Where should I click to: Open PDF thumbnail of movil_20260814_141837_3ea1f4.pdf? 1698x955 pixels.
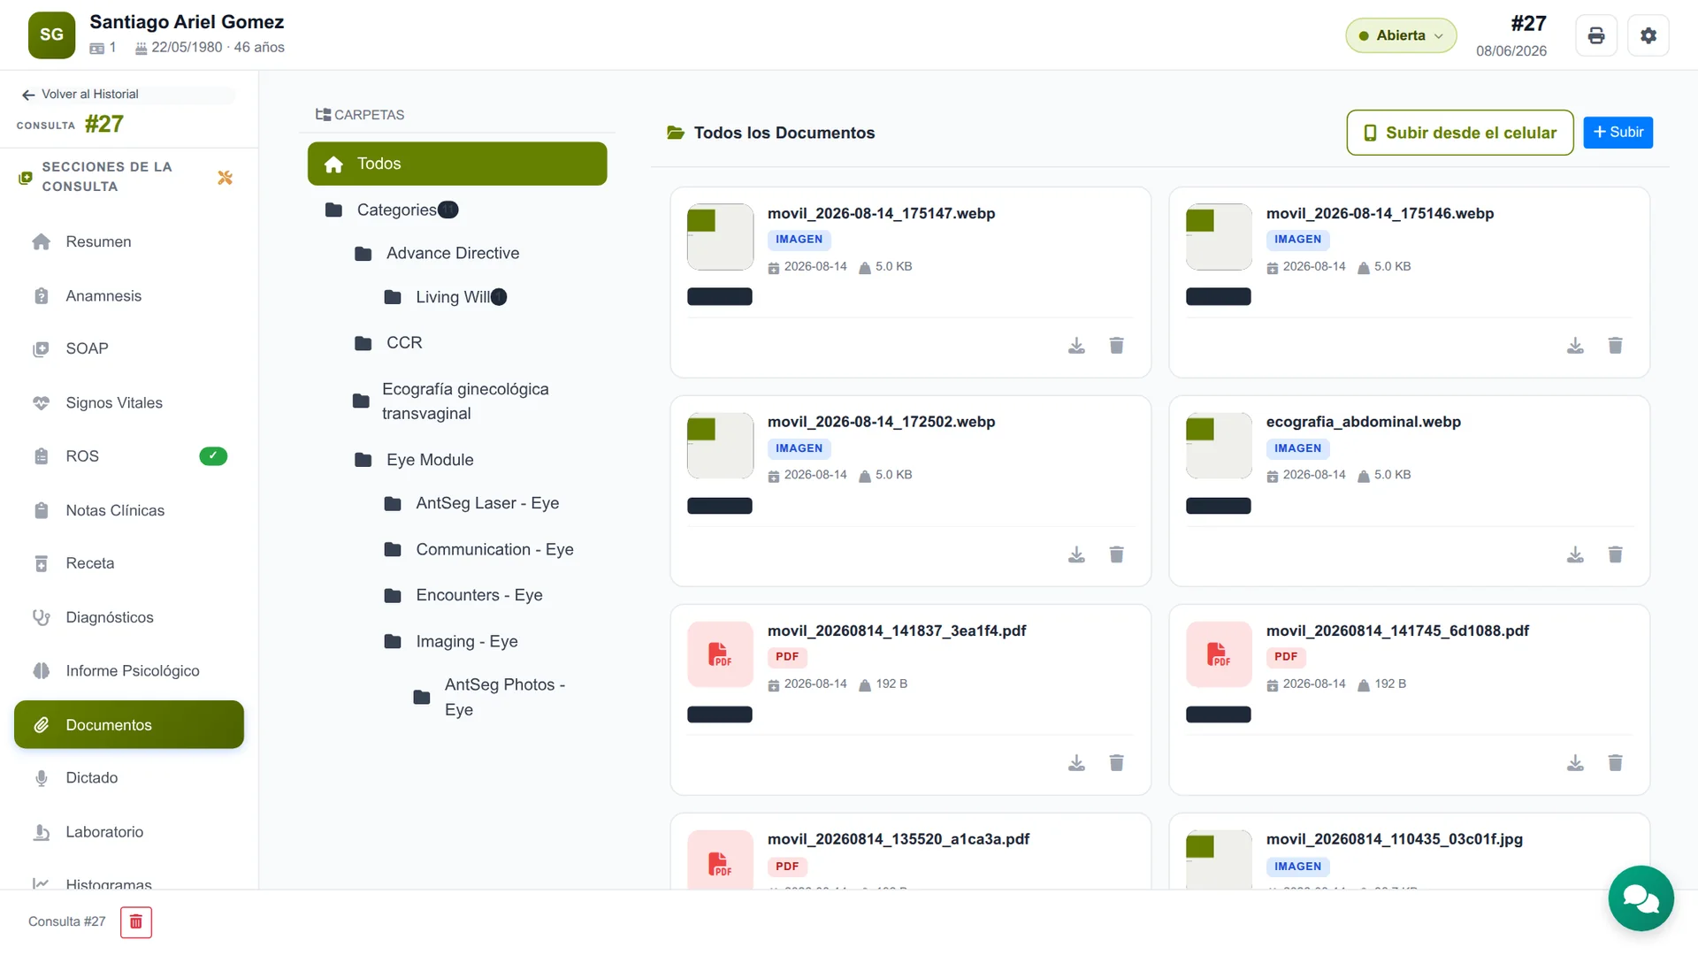point(720,654)
